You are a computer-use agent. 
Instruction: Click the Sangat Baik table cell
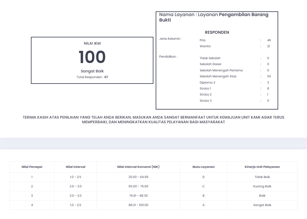(x=262, y=205)
